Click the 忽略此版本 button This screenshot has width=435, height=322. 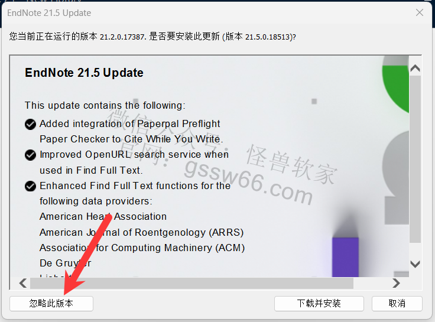pos(51,304)
